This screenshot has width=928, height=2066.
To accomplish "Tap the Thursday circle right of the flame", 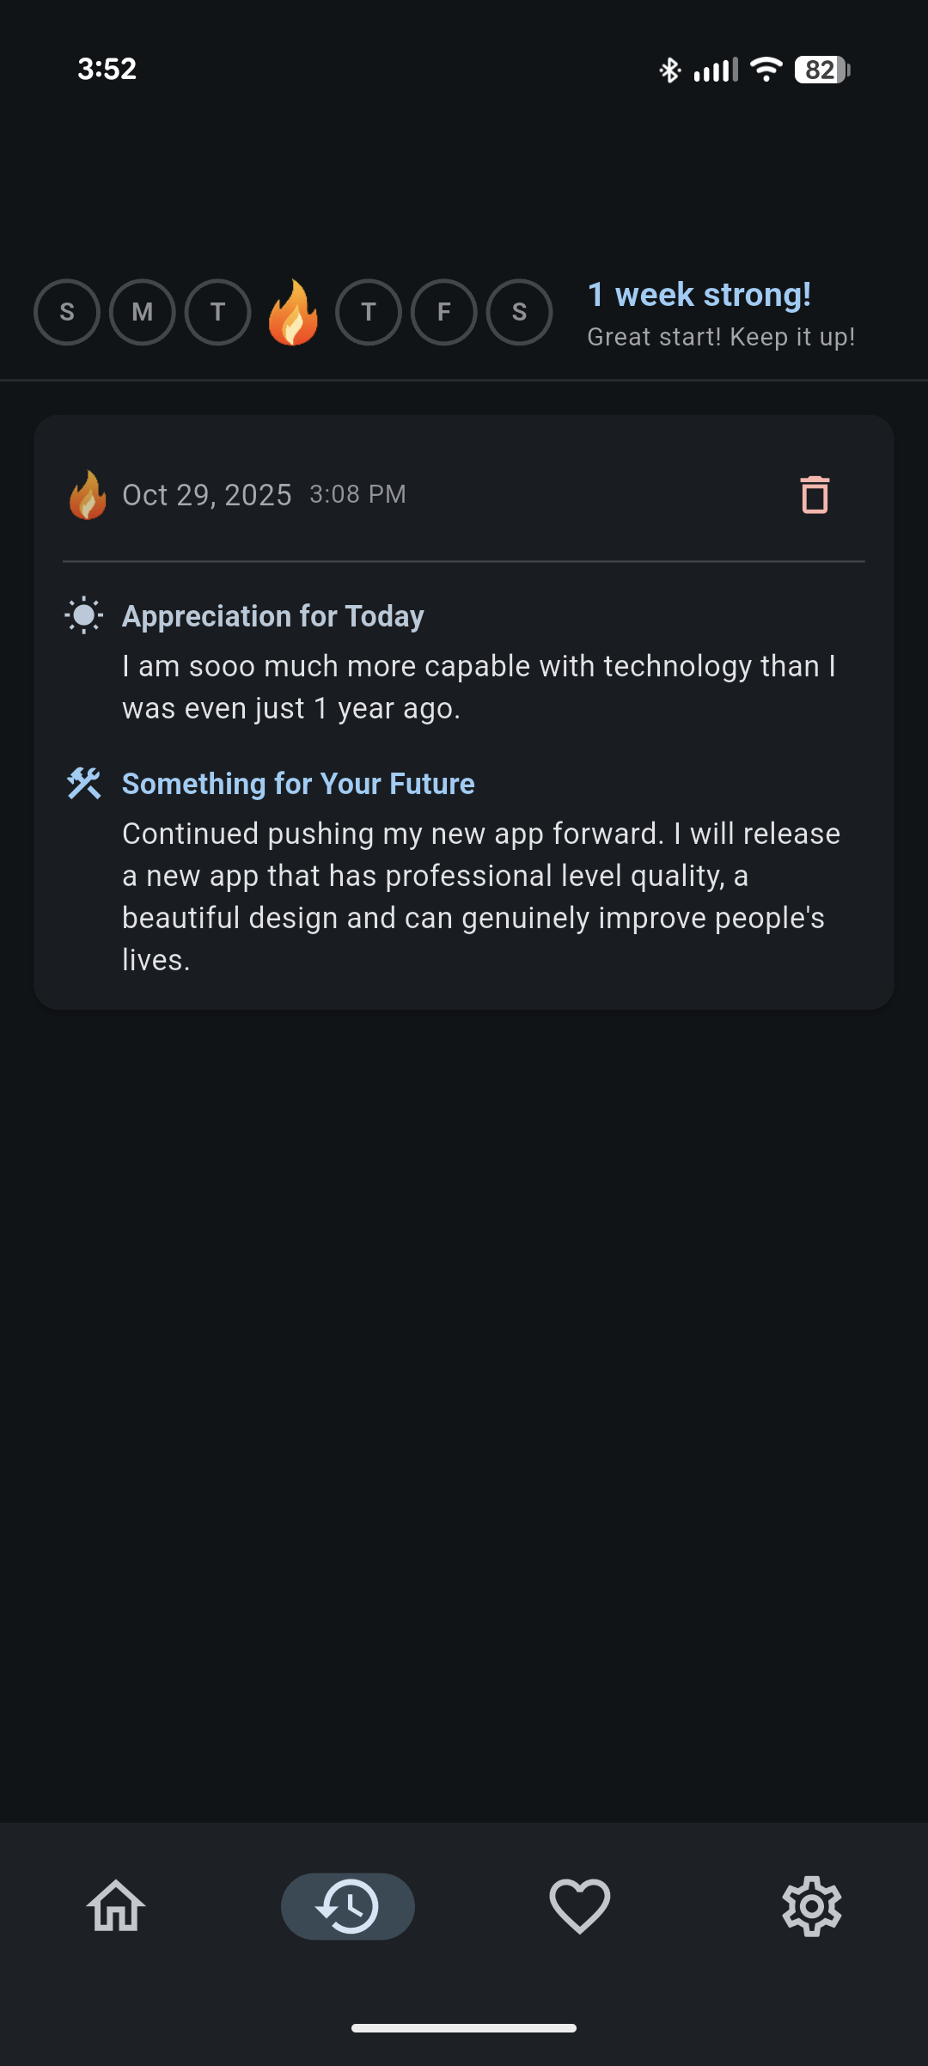I will (369, 312).
